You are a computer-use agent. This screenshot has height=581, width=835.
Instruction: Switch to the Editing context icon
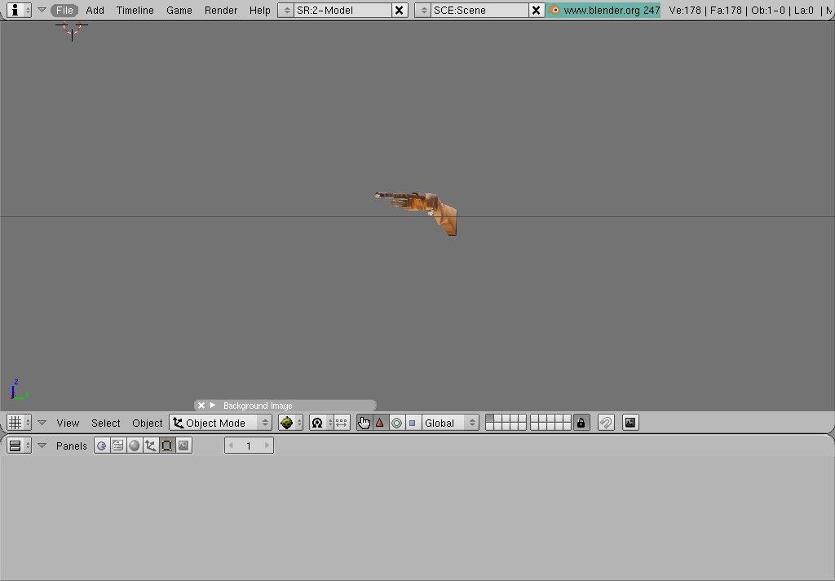167,446
